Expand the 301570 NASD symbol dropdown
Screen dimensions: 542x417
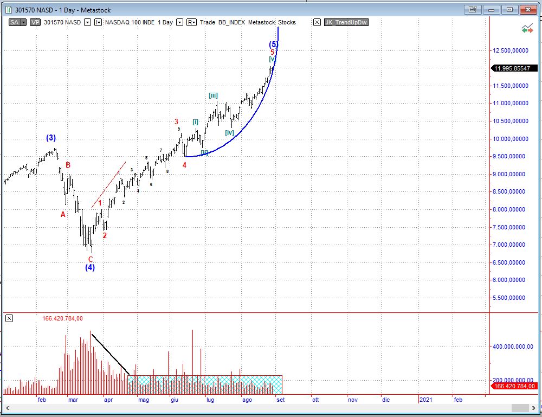point(87,22)
